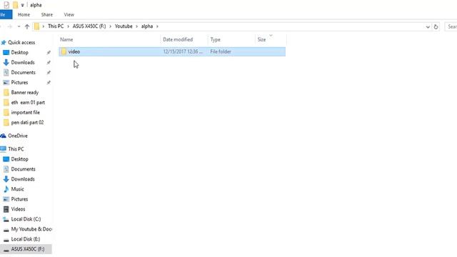Open Documents under This PC
Viewport: 457px width, 257px height.
pos(23,169)
